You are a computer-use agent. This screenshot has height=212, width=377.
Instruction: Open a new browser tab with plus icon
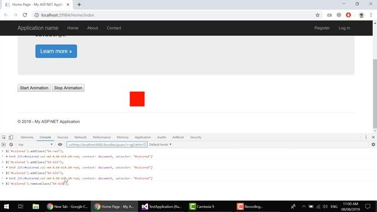point(79,4)
